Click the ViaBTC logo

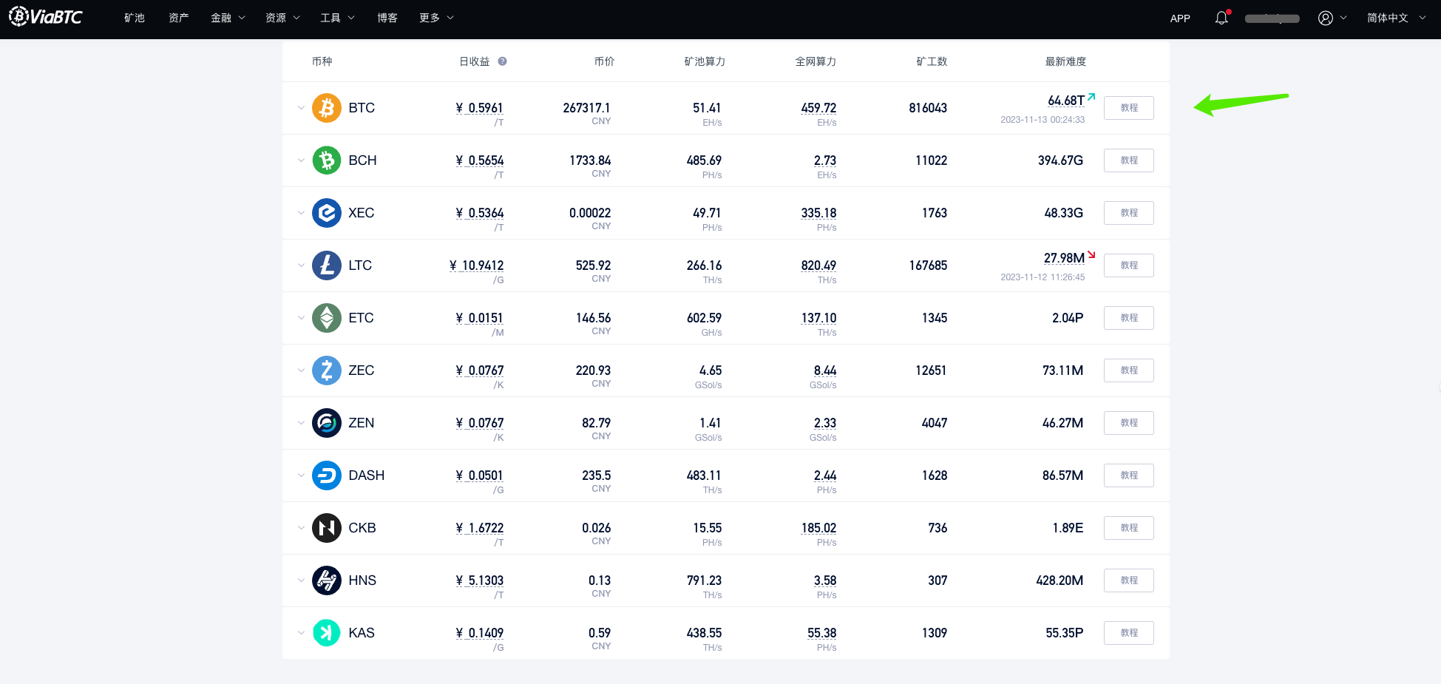[x=46, y=16]
